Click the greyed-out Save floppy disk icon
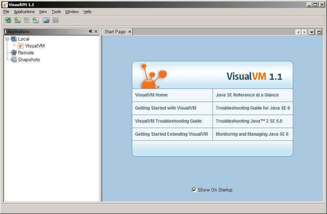This screenshot has width=327, height=214. [x=56, y=20]
